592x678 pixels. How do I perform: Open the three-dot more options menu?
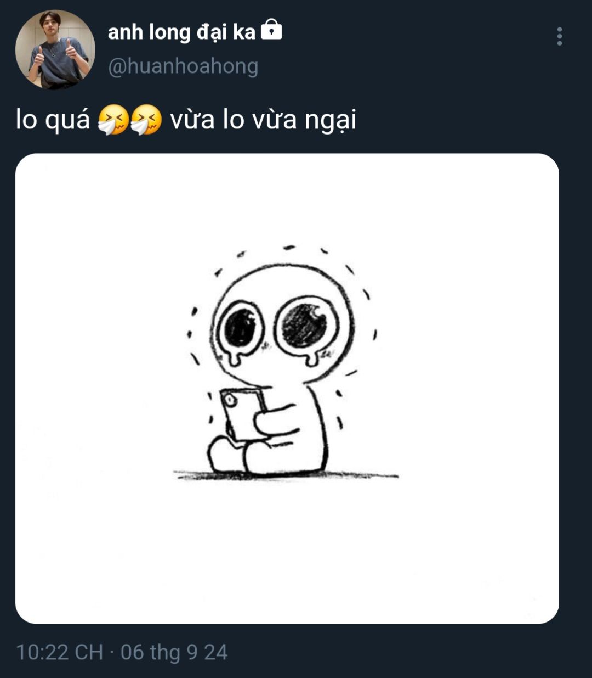coord(559,36)
